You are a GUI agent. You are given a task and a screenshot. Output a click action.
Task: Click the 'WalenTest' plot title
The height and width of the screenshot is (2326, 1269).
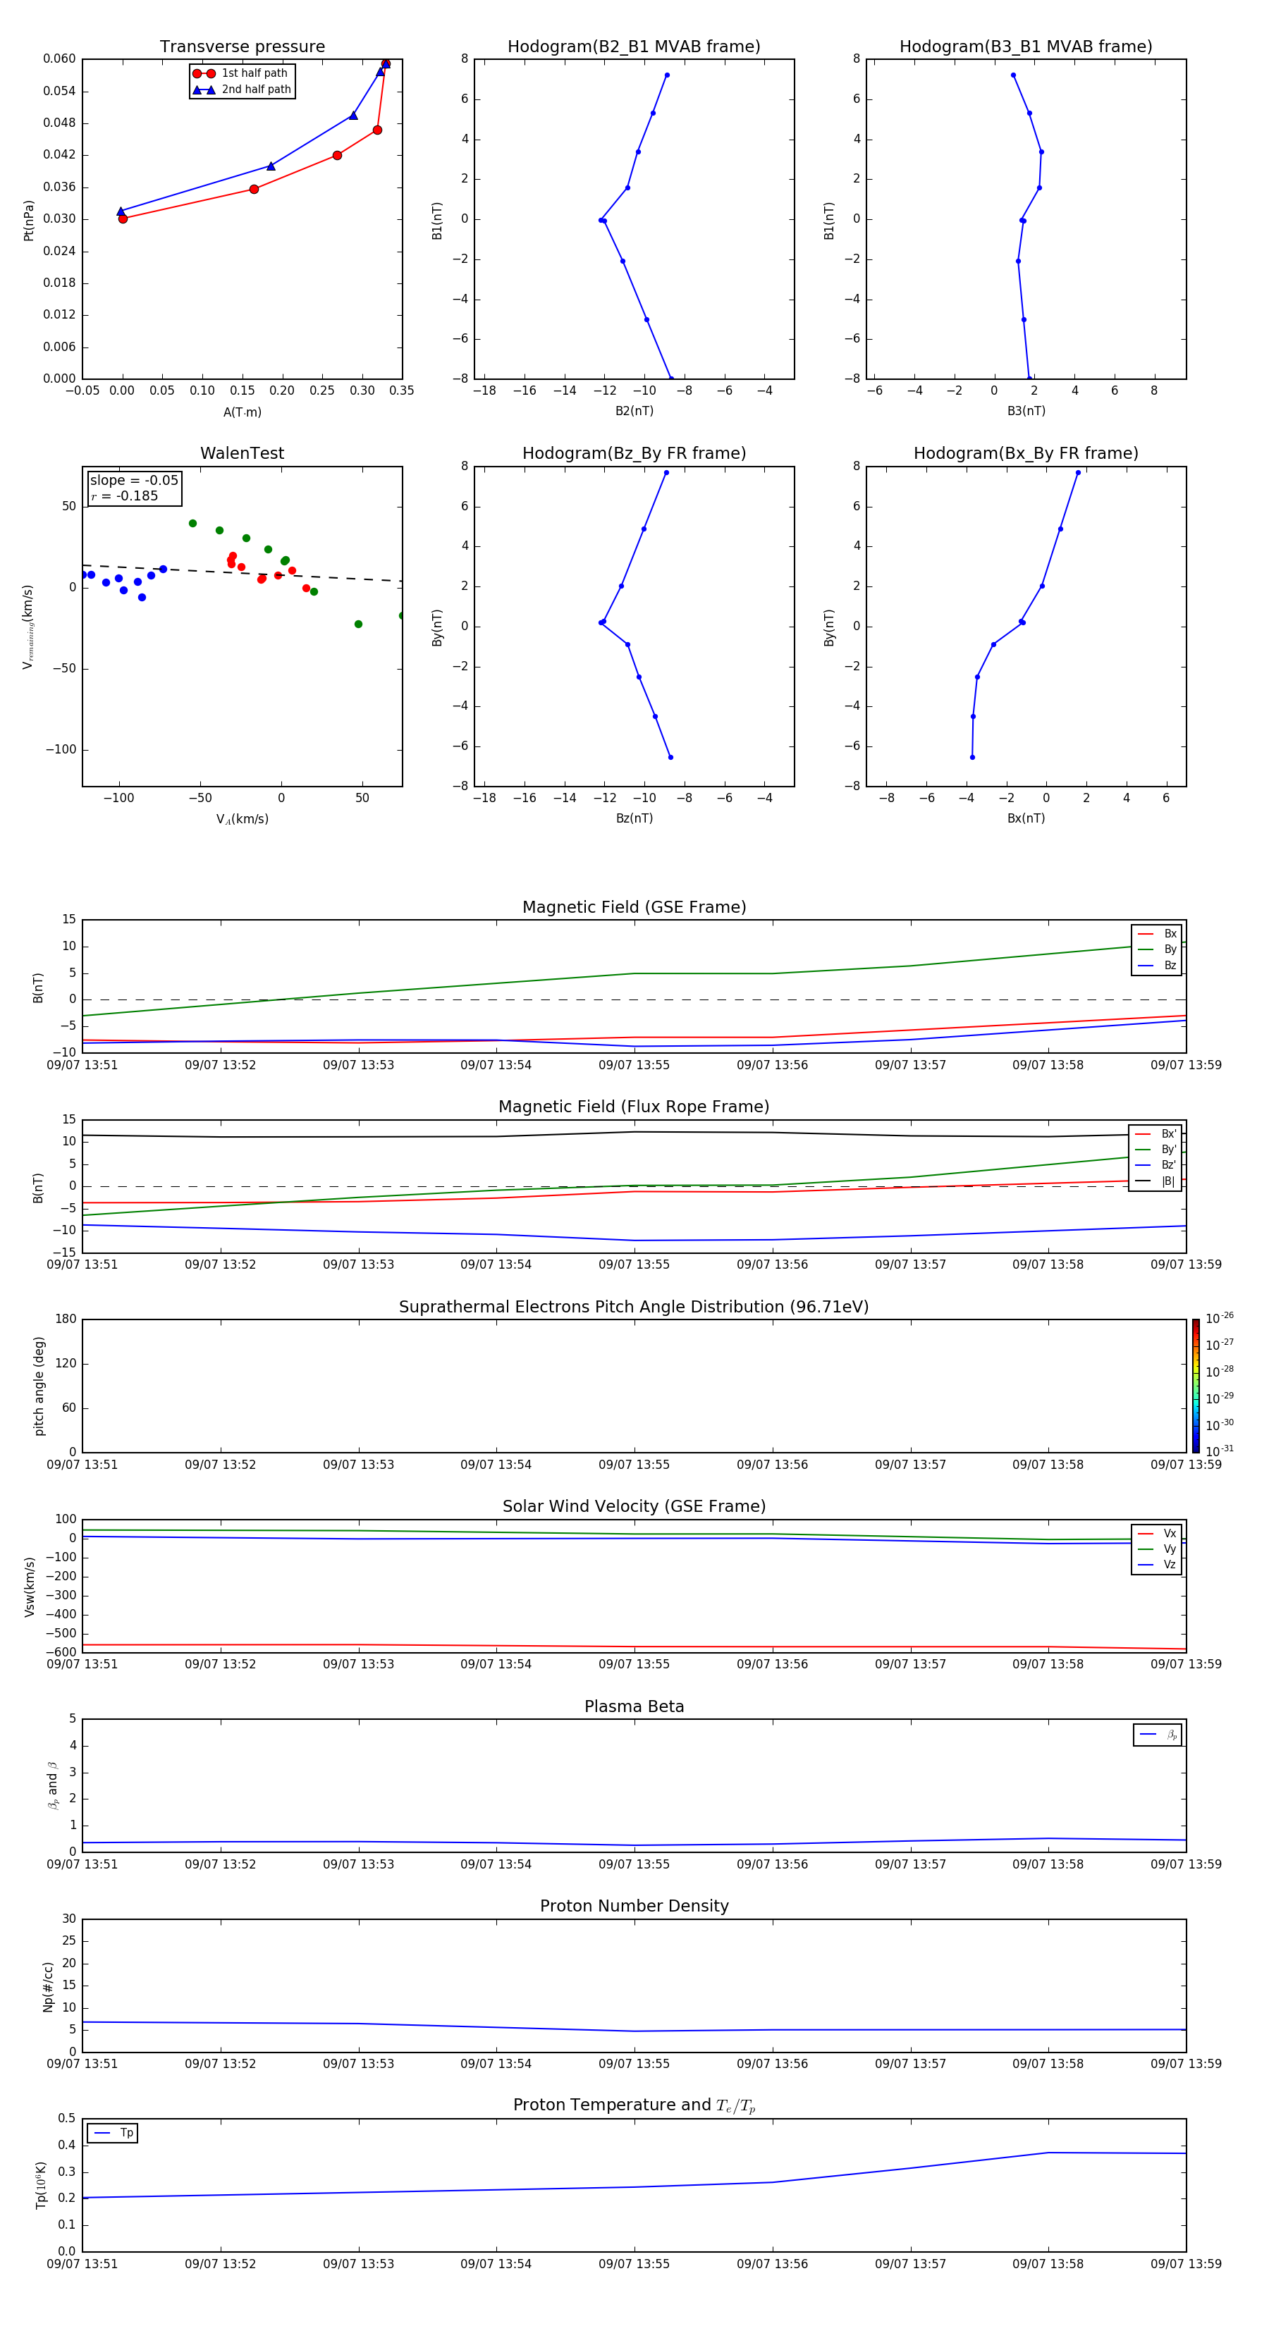click(242, 453)
